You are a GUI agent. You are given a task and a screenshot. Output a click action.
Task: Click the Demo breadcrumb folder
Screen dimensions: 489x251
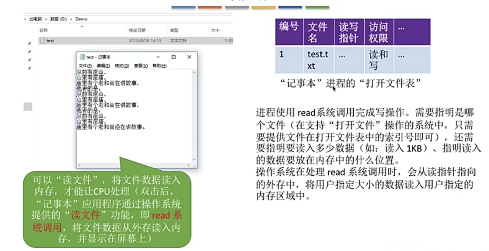[81, 19]
